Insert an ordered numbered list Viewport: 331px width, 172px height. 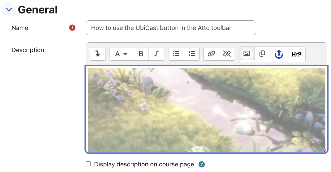pyautogui.click(x=192, y=54)
